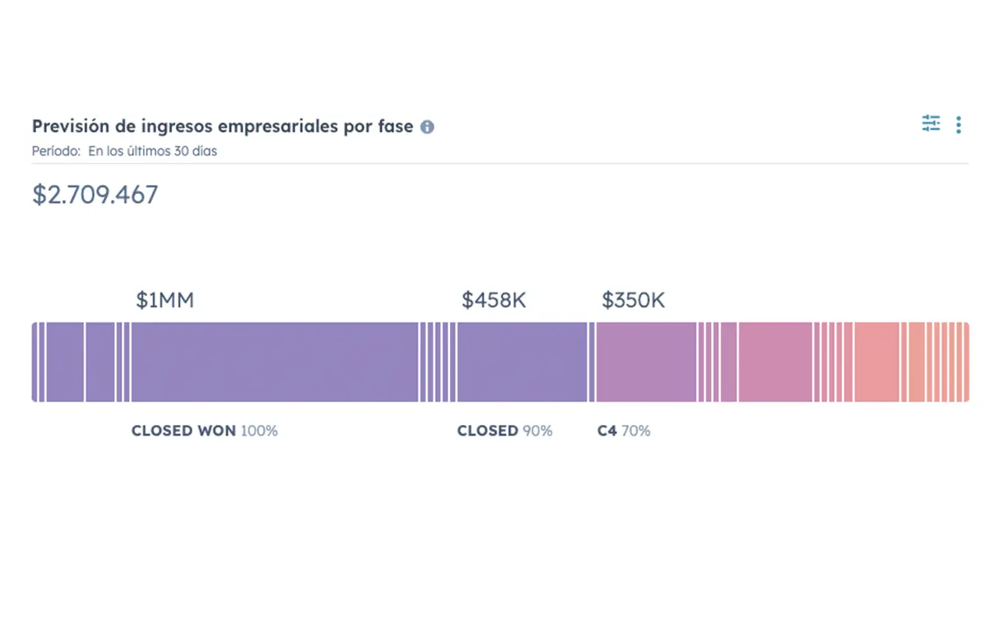Viewport: 1000px width, 635px height.
Task: Click the C4 70% label
Action: pos(623,430)
